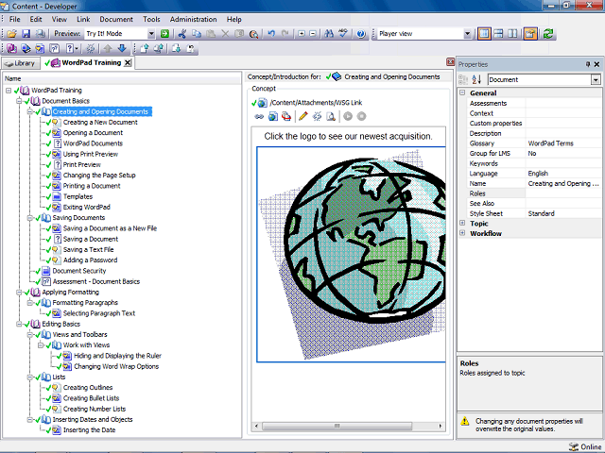Open the Administration menu
This screenshot has height=453, width=605.
pyautogui.click(x=193, y=19)
